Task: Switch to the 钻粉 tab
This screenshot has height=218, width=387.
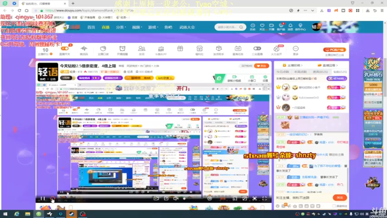Action: coord(341,72)
